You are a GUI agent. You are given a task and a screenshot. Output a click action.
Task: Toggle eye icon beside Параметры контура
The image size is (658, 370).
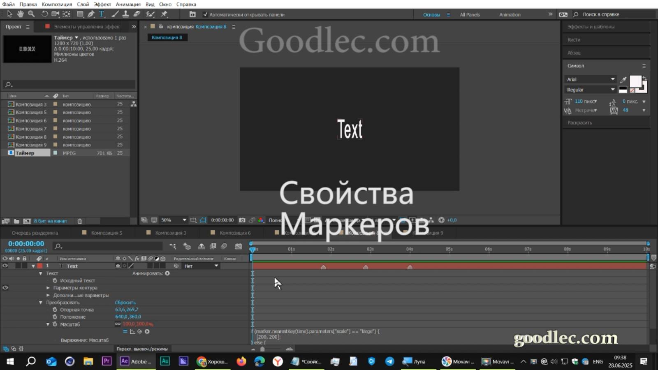tap(5, 288)
